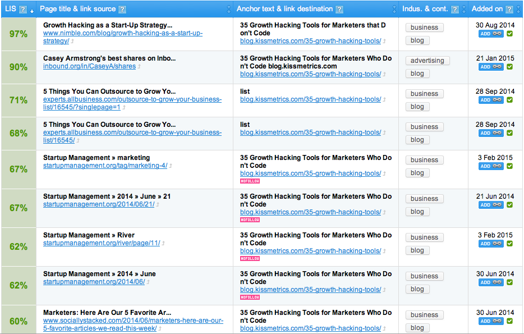This screenshot has height=334, width=524.
Task: Toggle checkbox for Startup Management 2014 June row
Action: tap(509, 282)
